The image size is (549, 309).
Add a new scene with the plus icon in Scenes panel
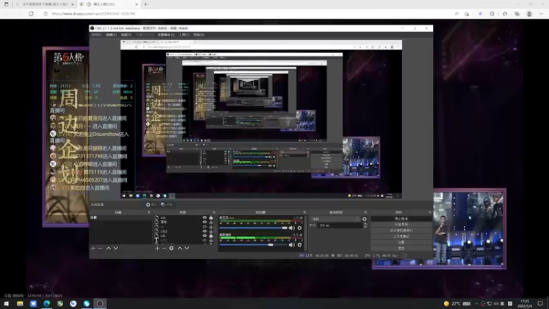tap(93, 248)
